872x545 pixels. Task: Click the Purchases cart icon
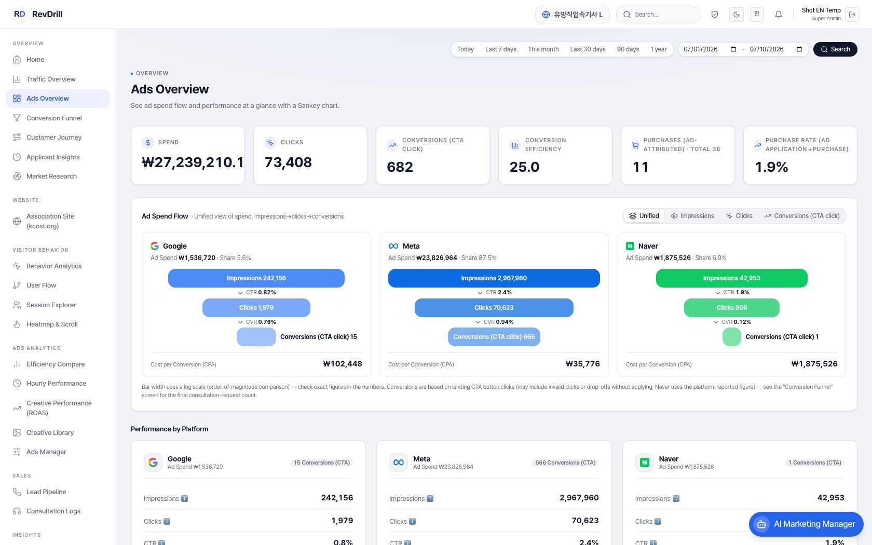635,145
